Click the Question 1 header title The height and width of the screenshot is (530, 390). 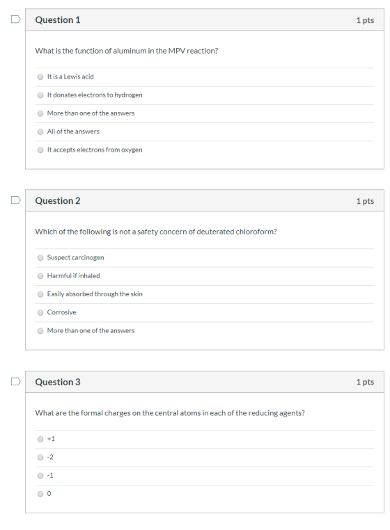pyautogui.click(x=58, y=20)
